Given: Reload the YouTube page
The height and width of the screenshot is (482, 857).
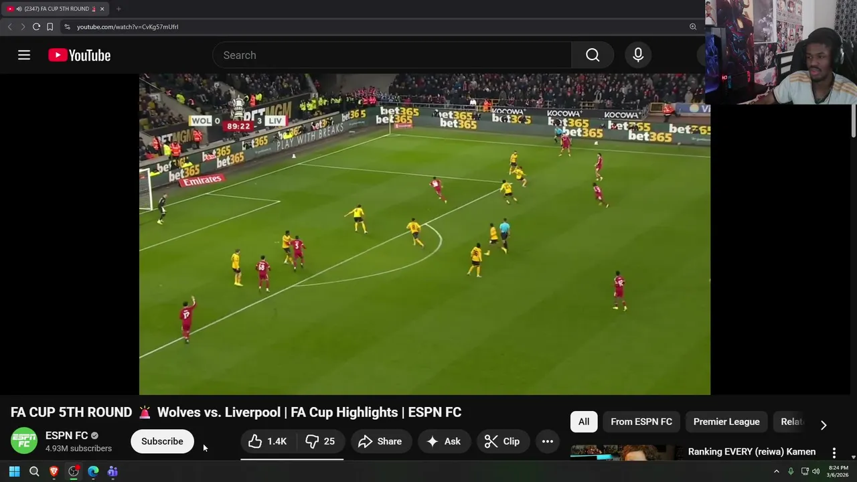Looking at the screenshot, I should point(36,27).
